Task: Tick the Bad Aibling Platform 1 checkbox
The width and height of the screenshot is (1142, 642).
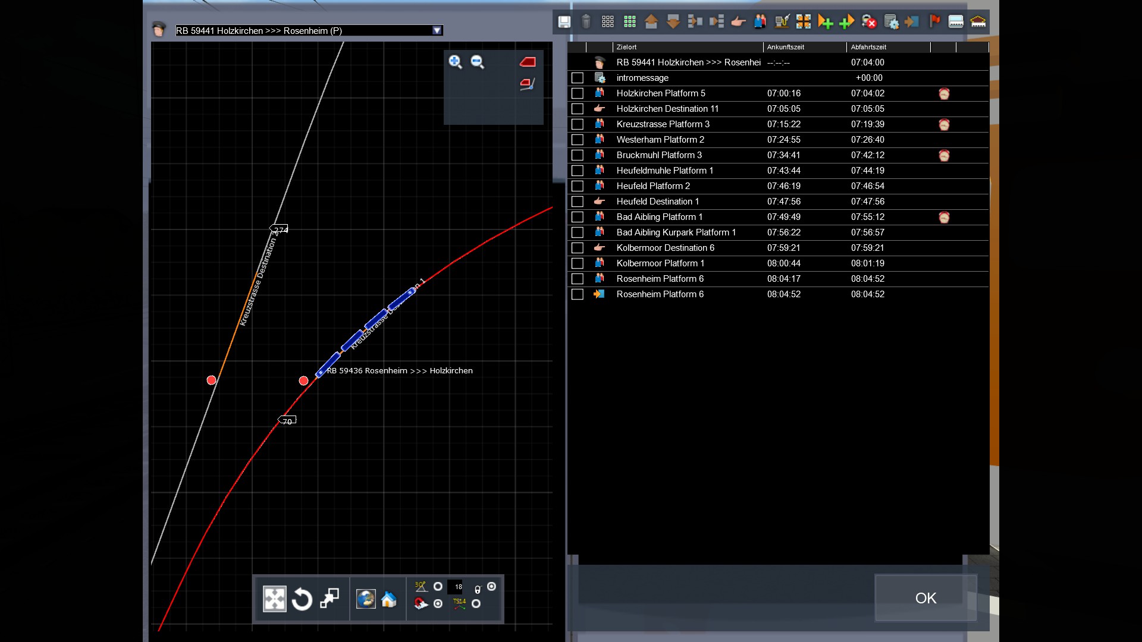Action: pos(577,217)
